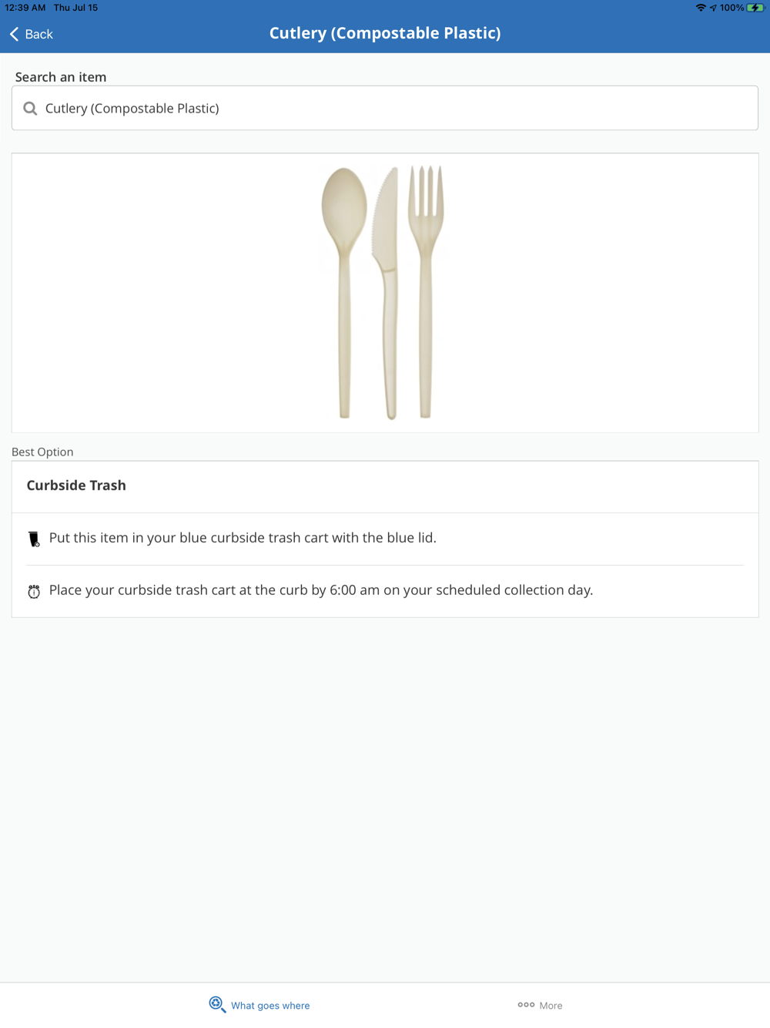This screenshot has width=770, height=1028.
Task: Click the battery charging icon
Action: (755, 8)
